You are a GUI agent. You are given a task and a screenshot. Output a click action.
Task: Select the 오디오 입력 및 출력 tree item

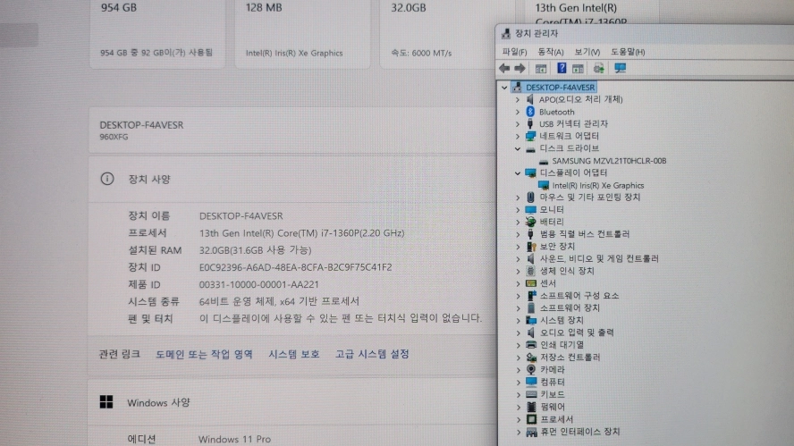pyautogui.click(x=577, y=332)
